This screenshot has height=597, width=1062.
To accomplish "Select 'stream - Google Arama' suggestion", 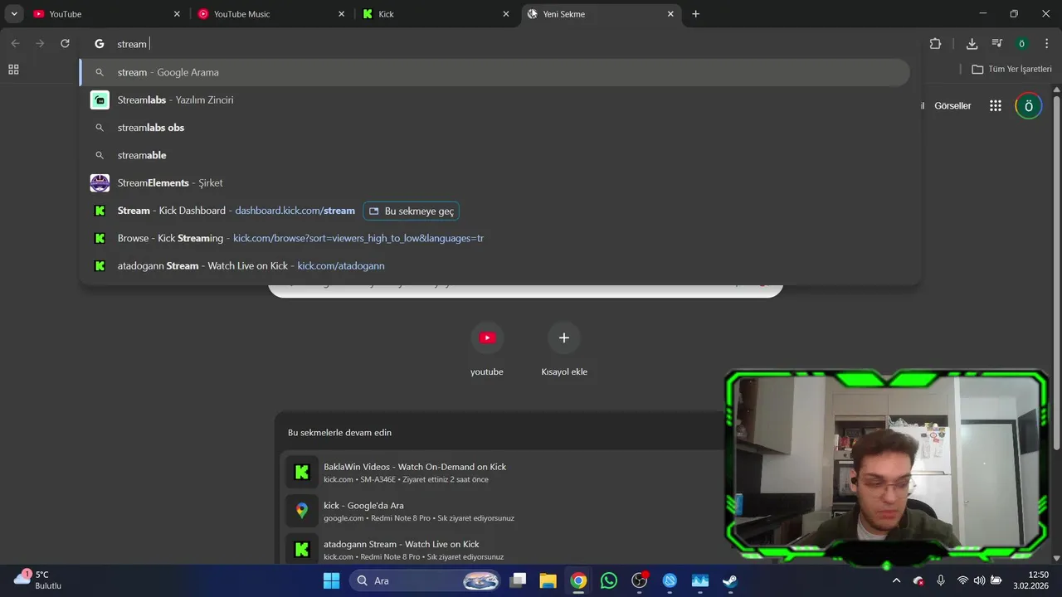I will [494, 72].
